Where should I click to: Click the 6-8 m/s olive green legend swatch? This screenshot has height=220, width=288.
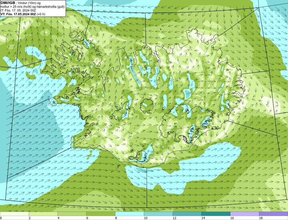click(x=101, y=214)
